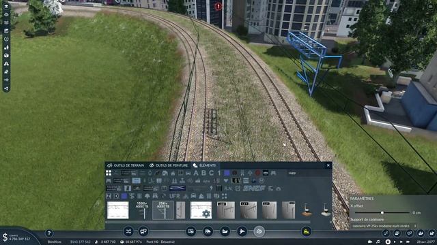Select the lightning bolt electrification category

tap(211, 189)
